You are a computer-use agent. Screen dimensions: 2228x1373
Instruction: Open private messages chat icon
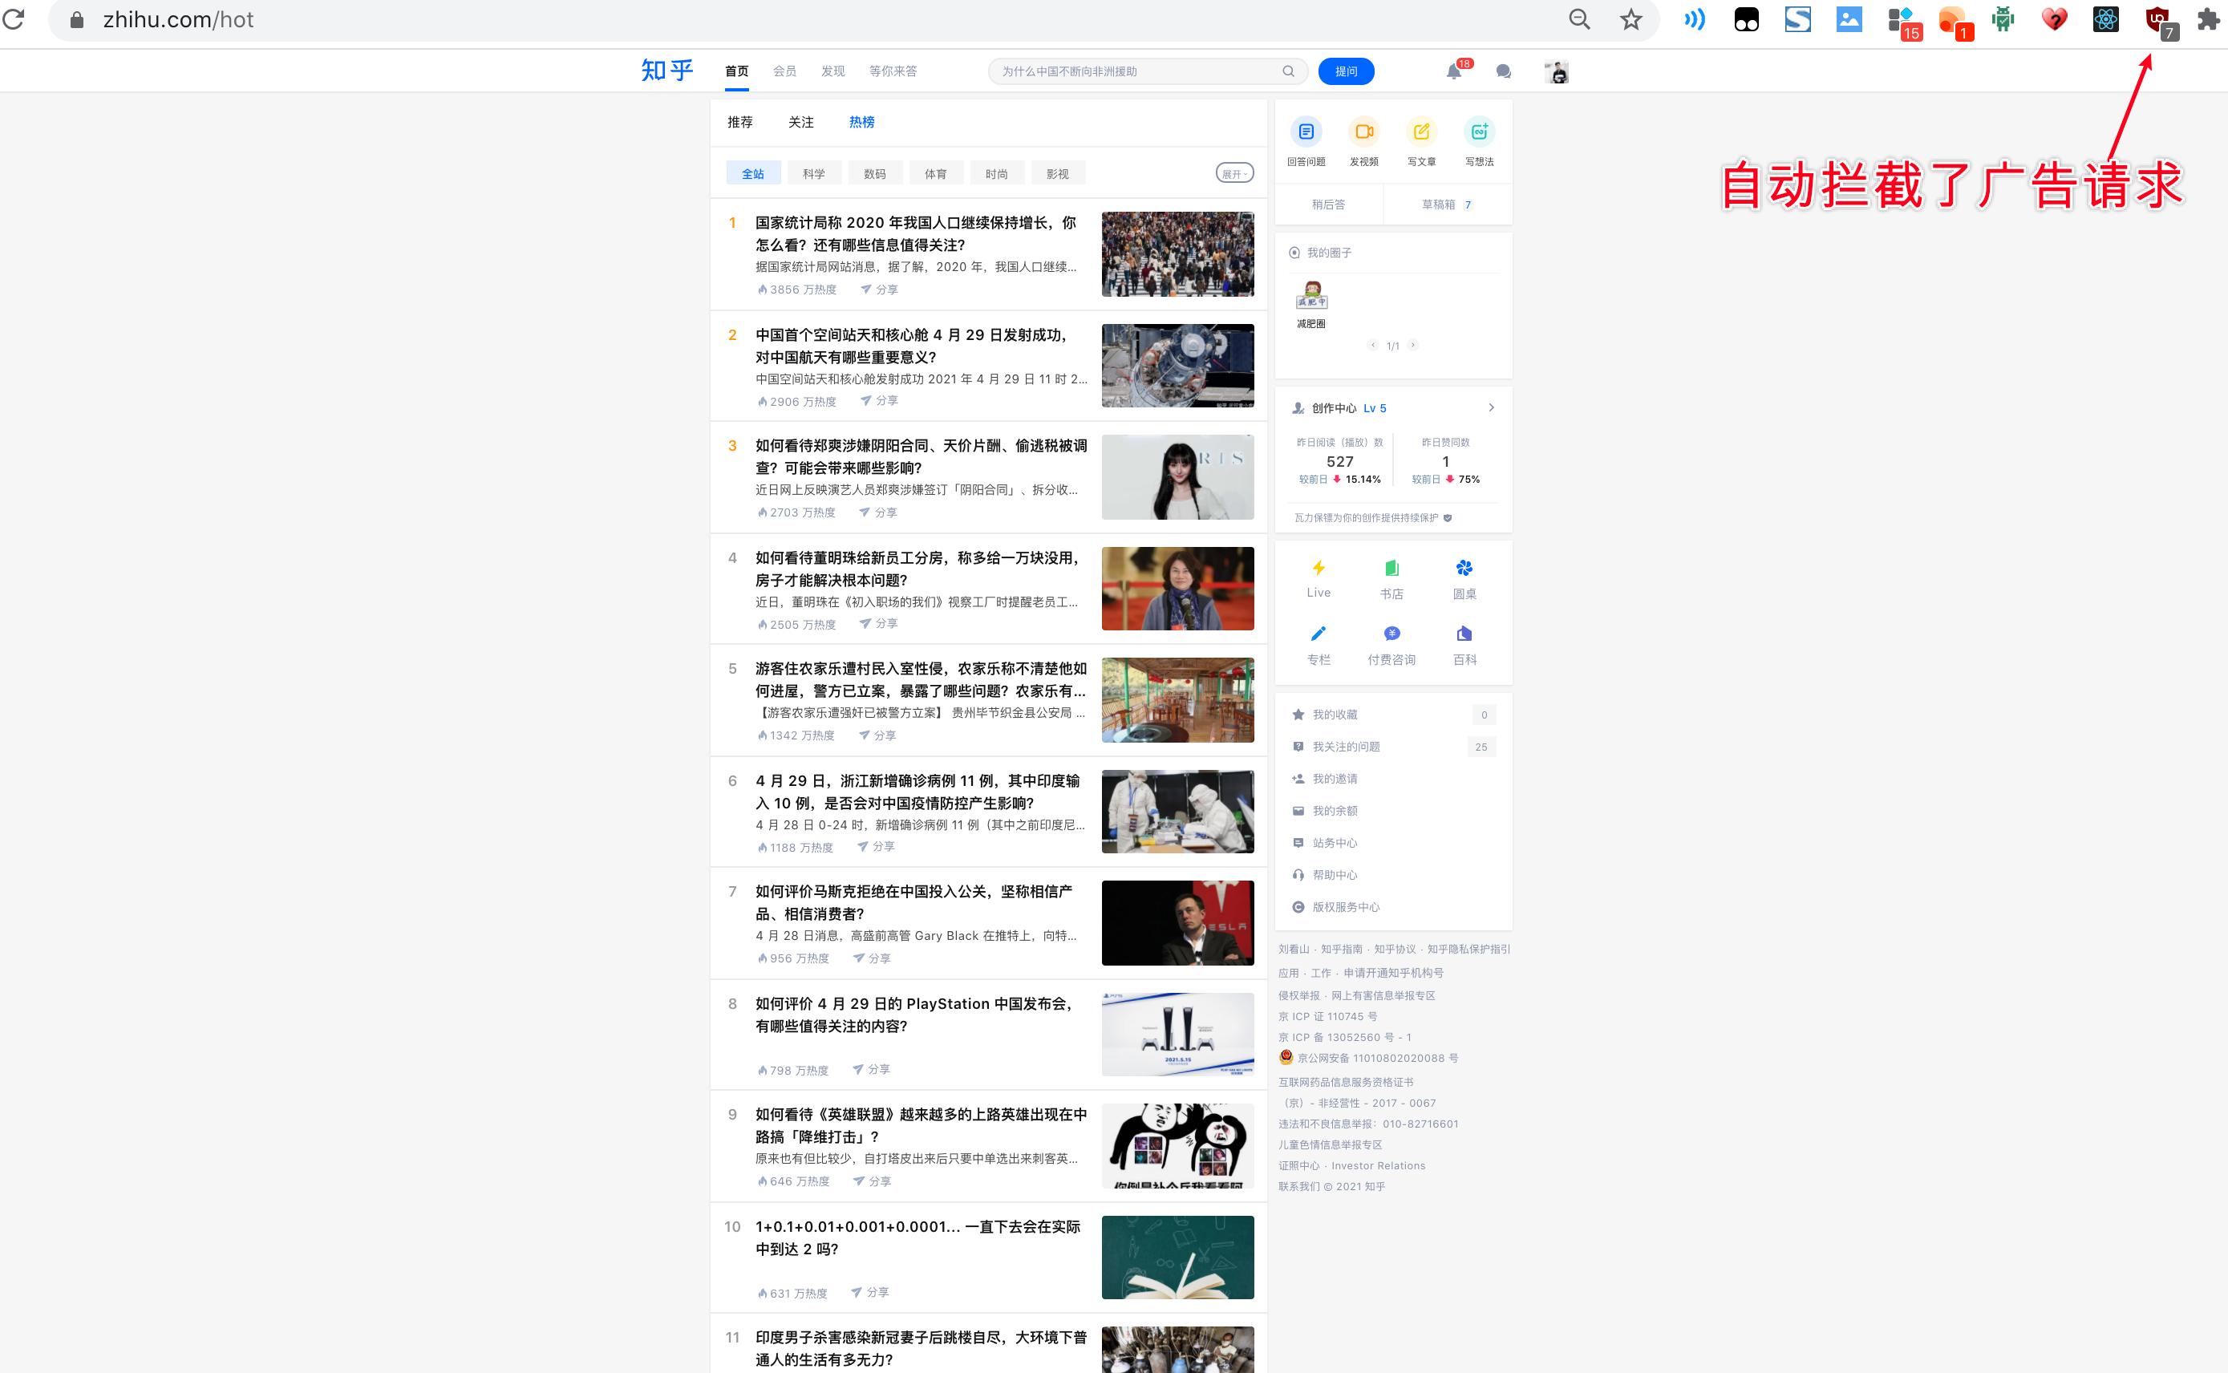tap(1504, 71)
